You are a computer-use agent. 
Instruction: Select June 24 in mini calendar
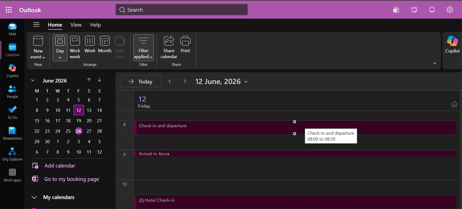(58, 131)
